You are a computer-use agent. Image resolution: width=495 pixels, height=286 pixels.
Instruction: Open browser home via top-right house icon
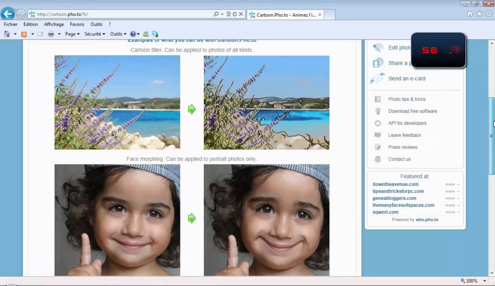[x=470, y=14]
